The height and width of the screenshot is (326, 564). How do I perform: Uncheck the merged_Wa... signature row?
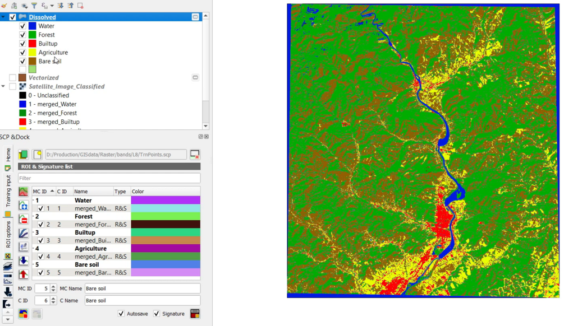(x=40, y=208)
